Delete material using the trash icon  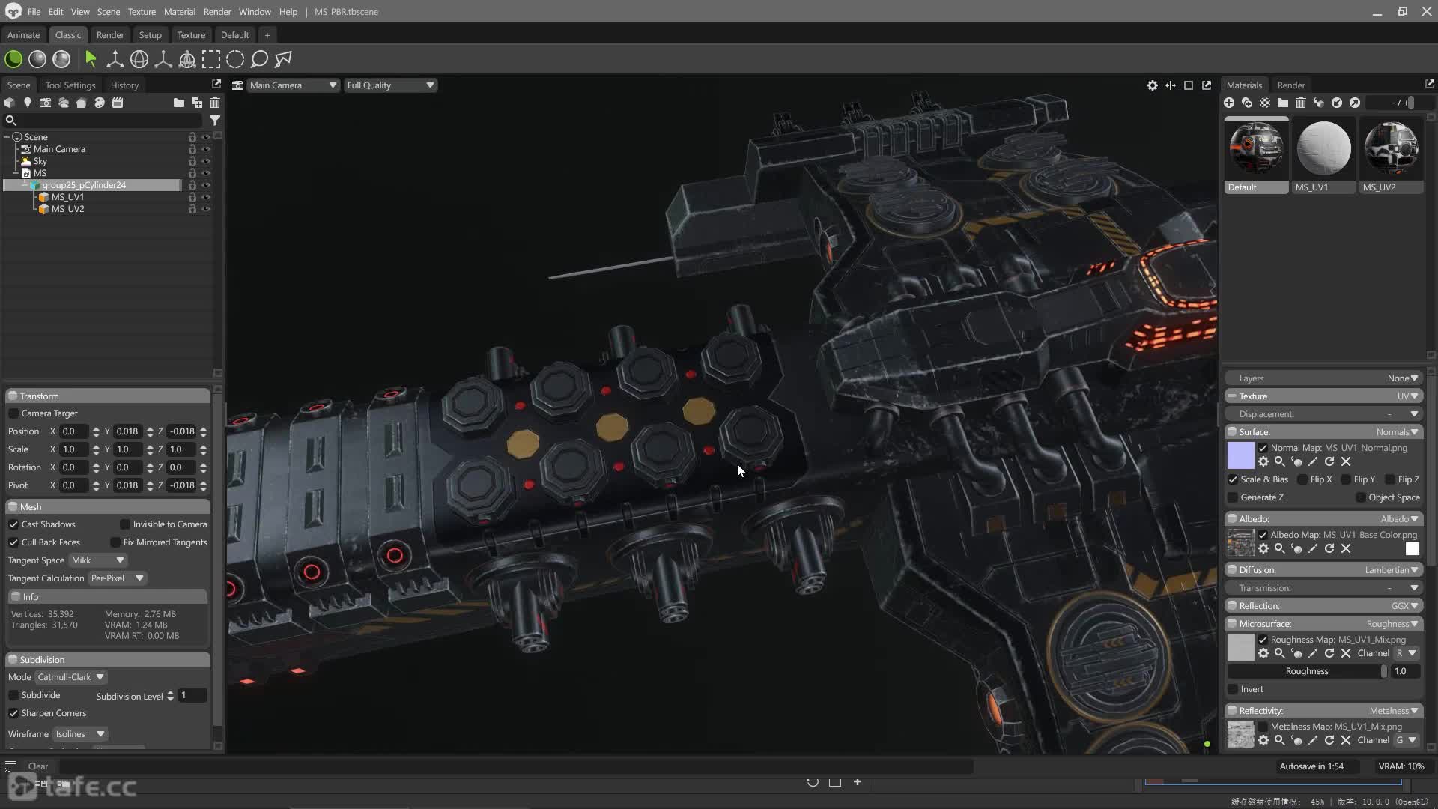(1301, 103)
